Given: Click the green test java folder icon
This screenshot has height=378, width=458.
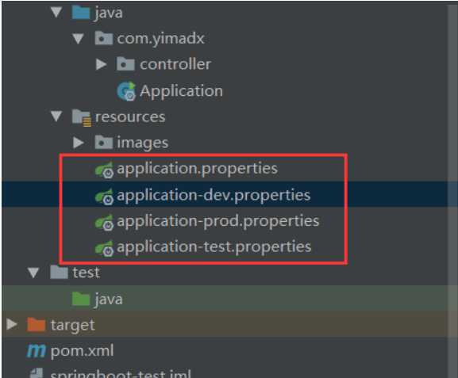Looking at the screenshot, I should click(x=81, y=299).
